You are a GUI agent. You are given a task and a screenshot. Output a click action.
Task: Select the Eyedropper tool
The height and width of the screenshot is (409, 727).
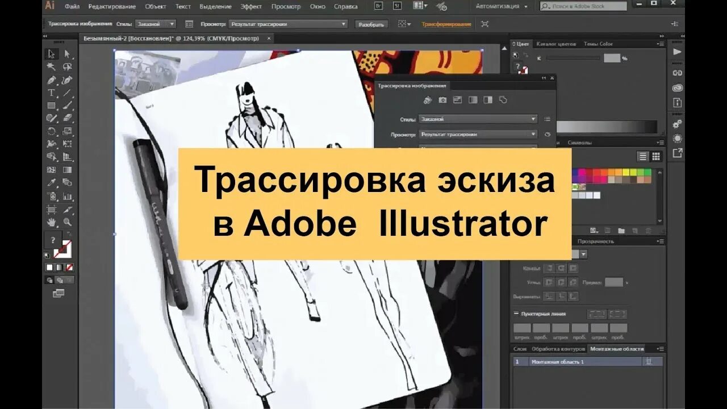52,183
